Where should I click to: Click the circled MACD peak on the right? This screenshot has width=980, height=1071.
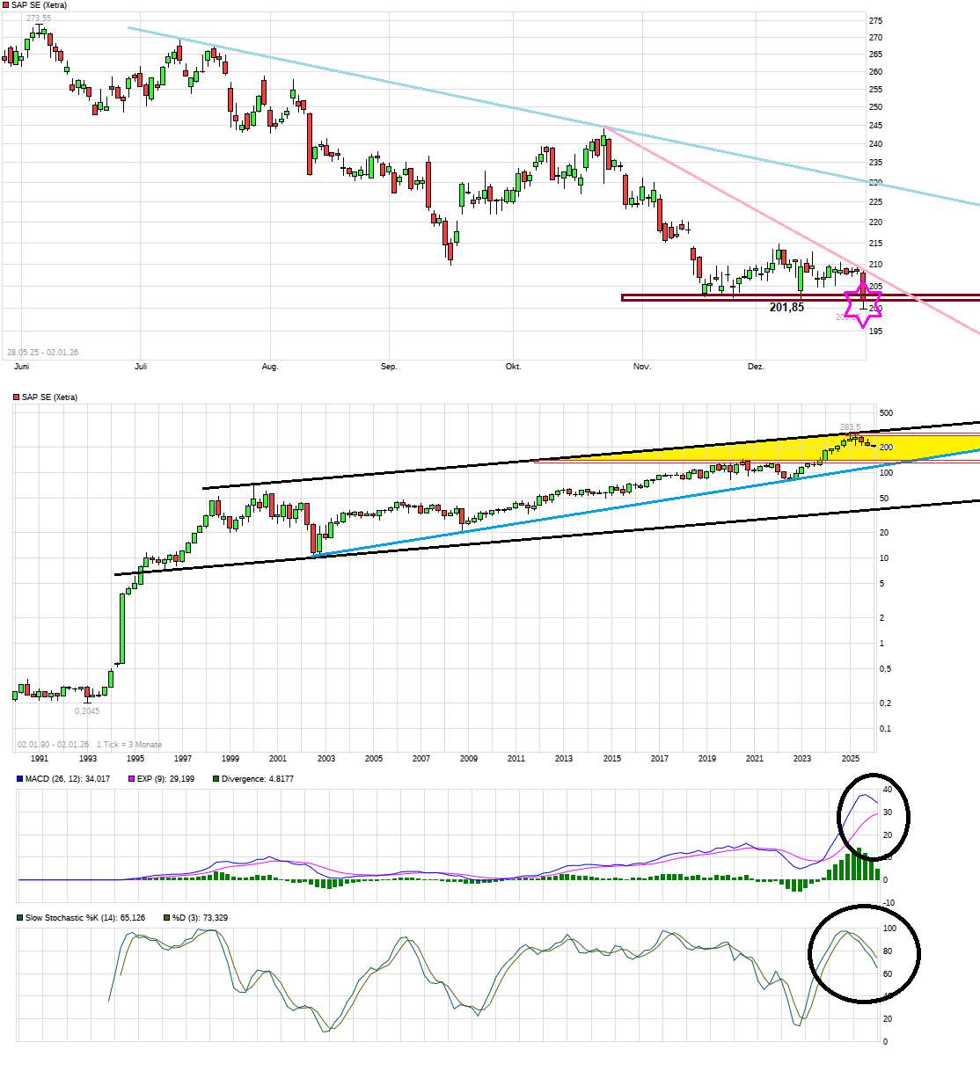[864, 796]
